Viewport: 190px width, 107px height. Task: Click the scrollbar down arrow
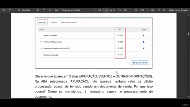coord(188,96)
